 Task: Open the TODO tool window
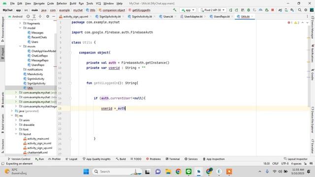136,159
